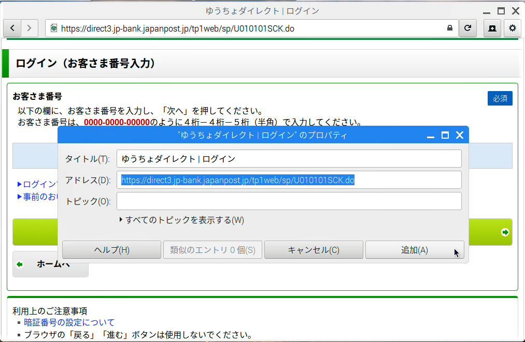The image size is (525, 342).
Task: Click the 追加(A) button
Action: pos(415,250)
